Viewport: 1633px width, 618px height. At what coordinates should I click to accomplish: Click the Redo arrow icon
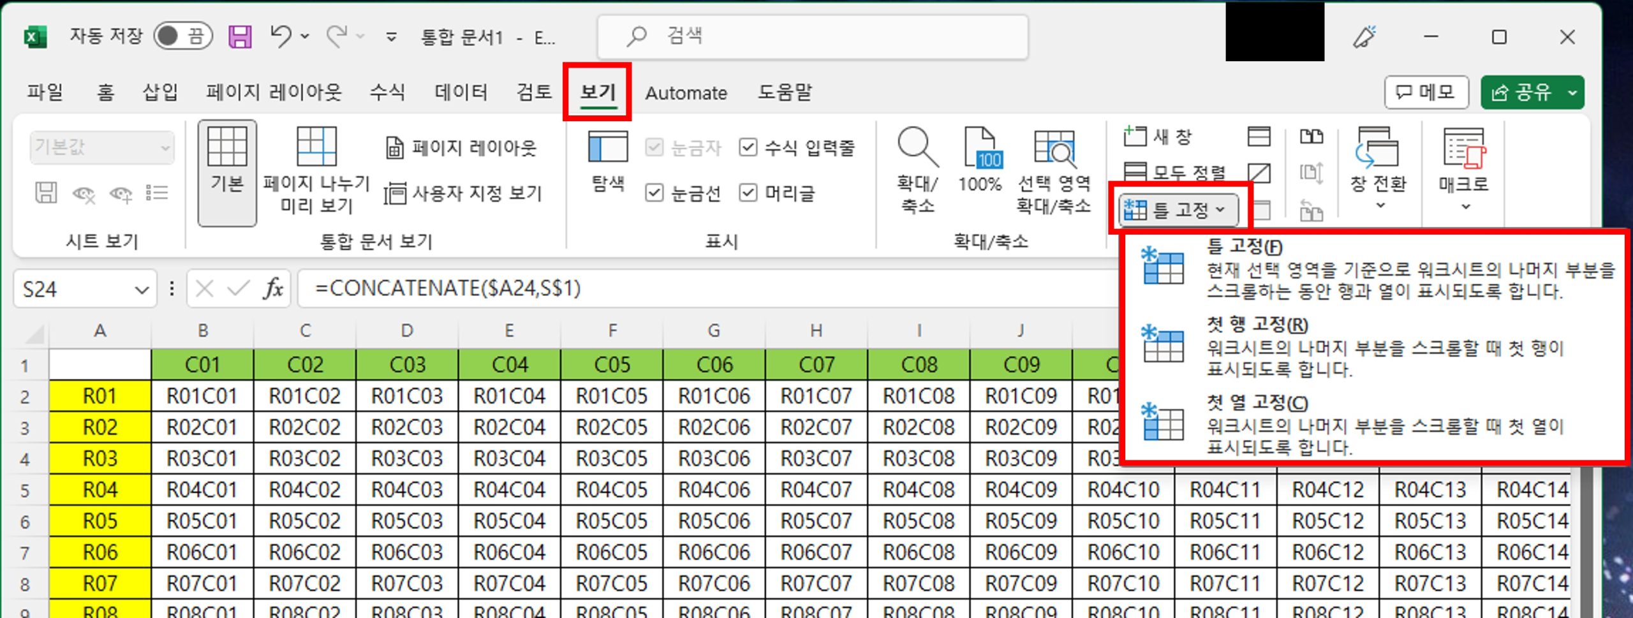click(x=337, y=36)
